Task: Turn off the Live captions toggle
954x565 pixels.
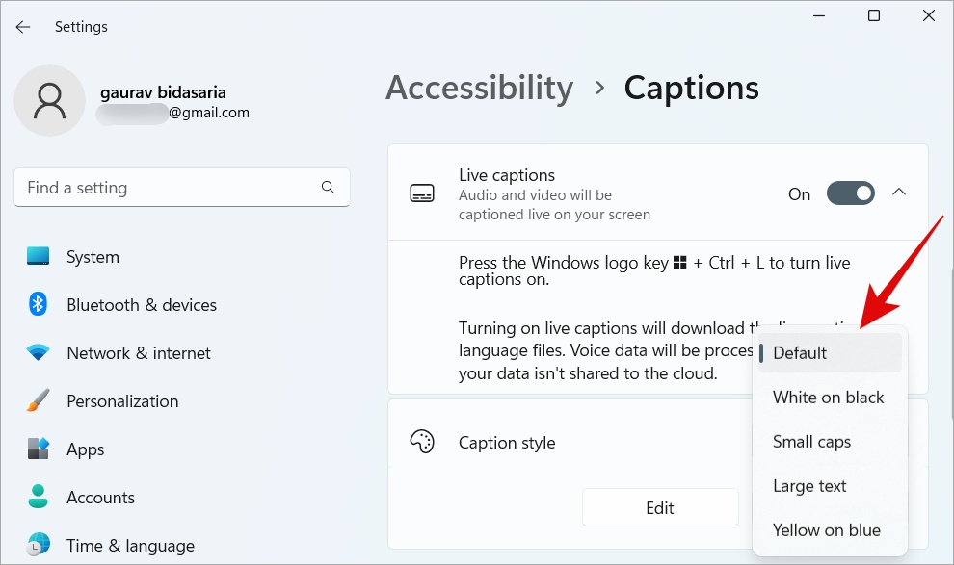Action: tap(850, 193)
